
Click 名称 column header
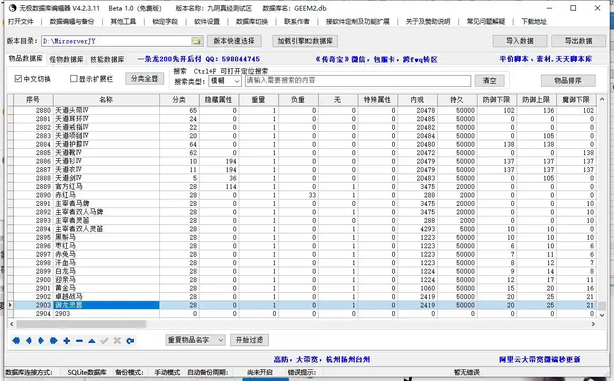(106, 100)
